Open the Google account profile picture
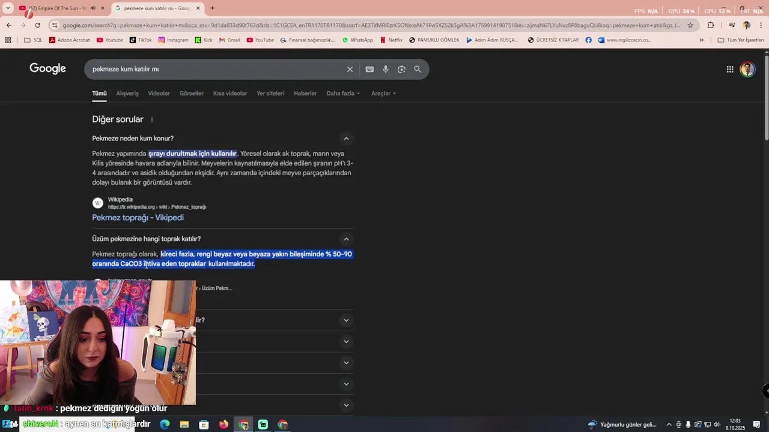Viewport: 769px width, 432px height. point(747,69)
